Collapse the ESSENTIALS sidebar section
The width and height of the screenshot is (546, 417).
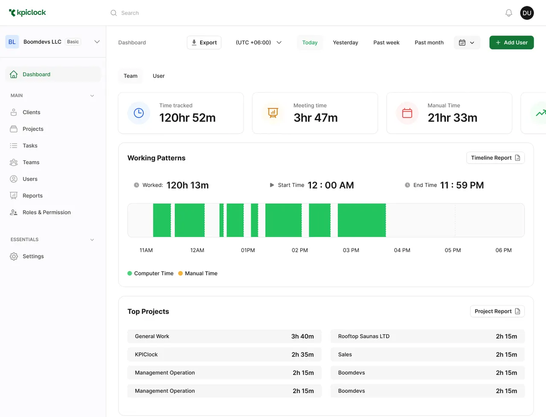[92, 240]
